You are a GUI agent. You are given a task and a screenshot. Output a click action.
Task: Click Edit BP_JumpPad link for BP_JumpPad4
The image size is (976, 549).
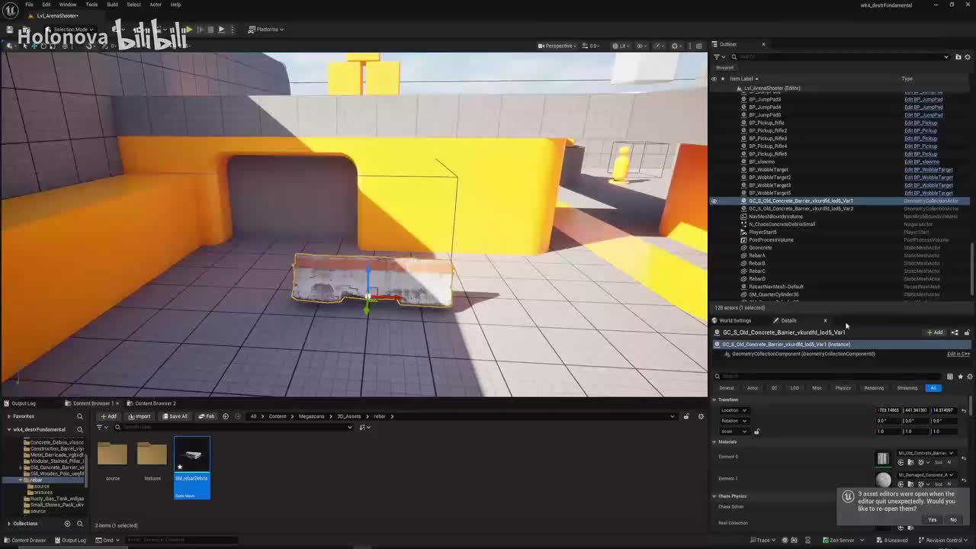pyautogui.click(x=923, y=108)
